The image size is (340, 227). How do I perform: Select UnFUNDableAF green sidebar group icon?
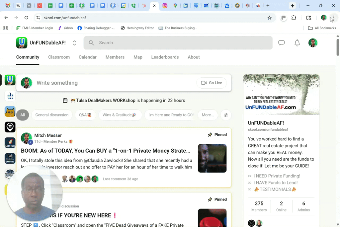pos(10,80)
